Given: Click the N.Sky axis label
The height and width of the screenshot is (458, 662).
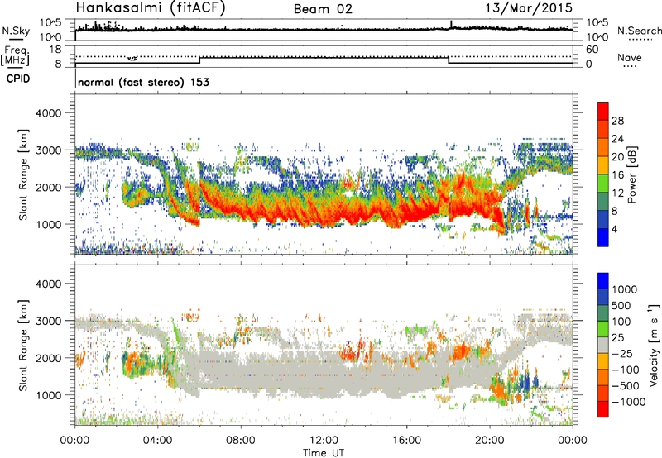Looking at the screenshot, I should 16,31.
